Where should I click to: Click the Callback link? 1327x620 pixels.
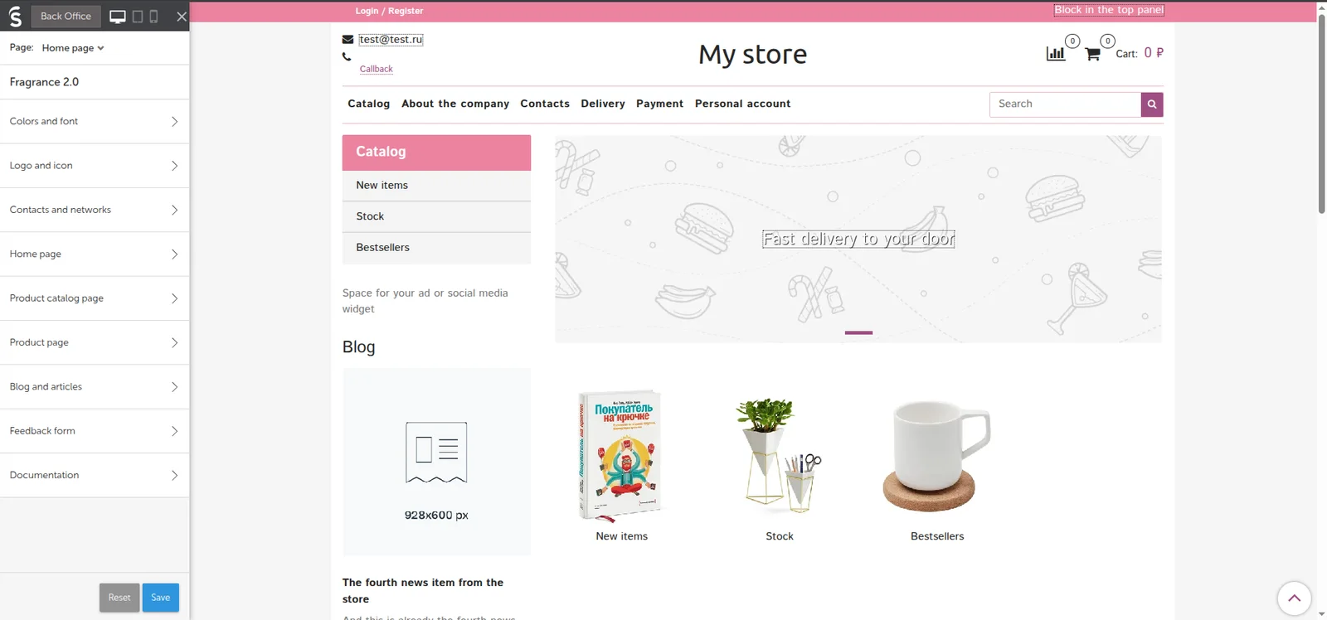377,69
